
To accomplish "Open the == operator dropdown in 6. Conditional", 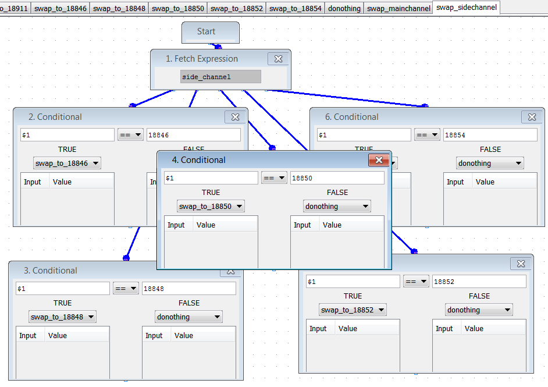I will point(427,135).
